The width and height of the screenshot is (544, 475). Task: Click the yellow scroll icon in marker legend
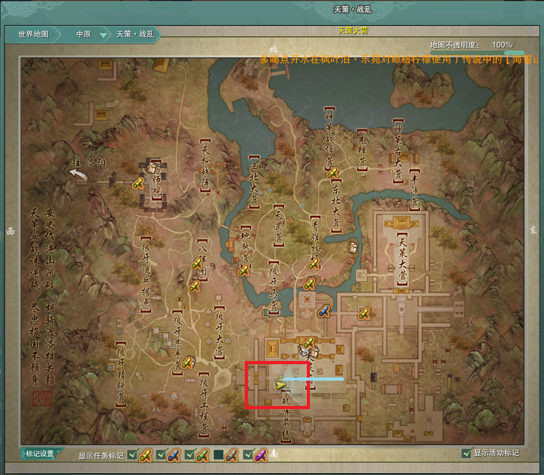click(145, 455)
